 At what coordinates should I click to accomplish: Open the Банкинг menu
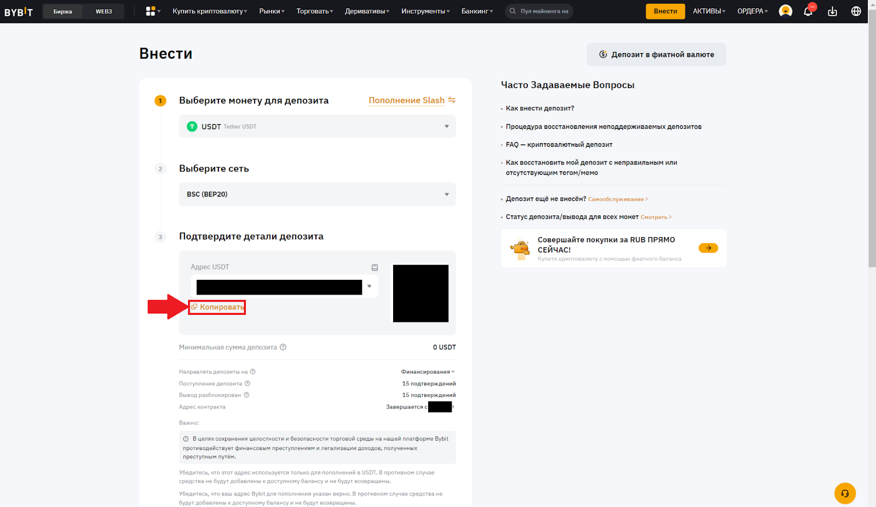pyautogui.click(x=477, y=11)
